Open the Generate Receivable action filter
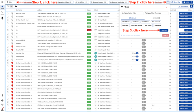Screen dimensions: 194x112 point(119,2)
